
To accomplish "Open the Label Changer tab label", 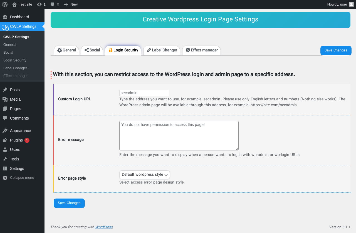I will point(164,50).
